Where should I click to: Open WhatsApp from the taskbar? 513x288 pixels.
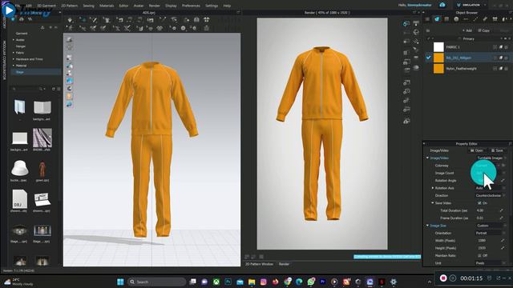coord(311,282)
